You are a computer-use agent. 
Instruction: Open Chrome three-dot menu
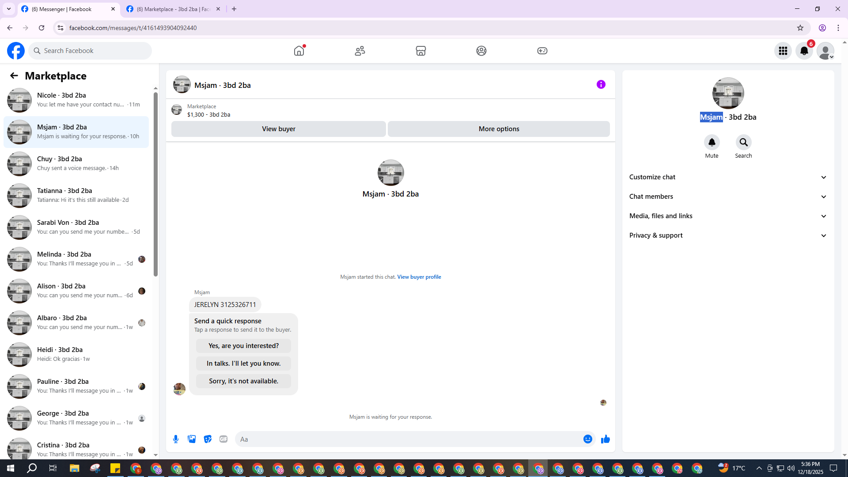pyautogui.click(x=838, y=28)
